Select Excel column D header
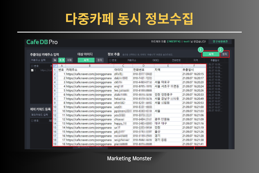The image size is (259, 173). (143, 66)
